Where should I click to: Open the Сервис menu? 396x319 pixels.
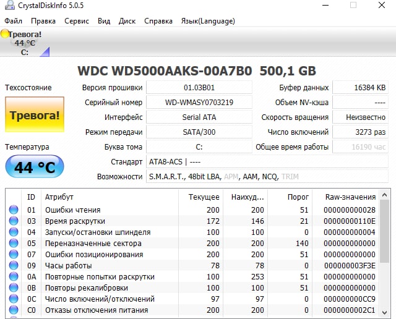point(77,21)
